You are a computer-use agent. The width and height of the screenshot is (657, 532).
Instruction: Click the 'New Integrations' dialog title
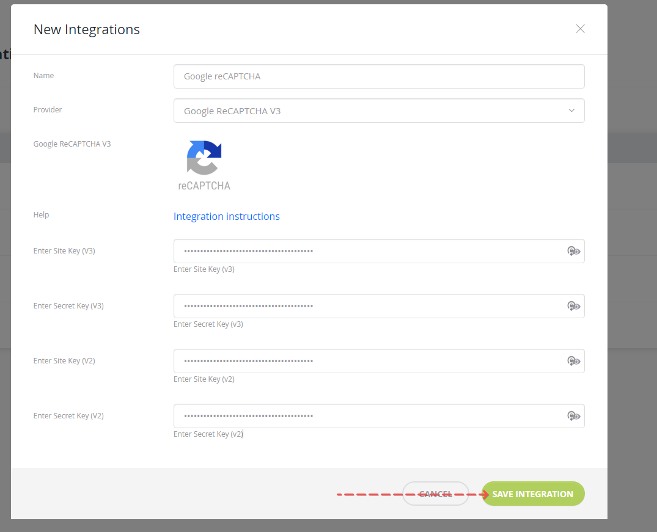(x=87, y=29)
